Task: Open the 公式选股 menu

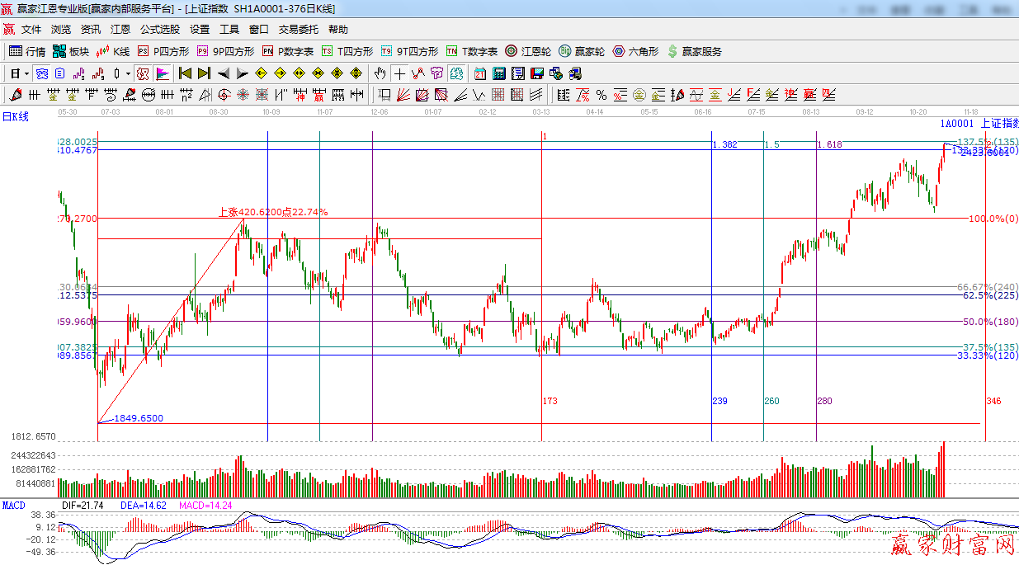Action: point(159,29)
